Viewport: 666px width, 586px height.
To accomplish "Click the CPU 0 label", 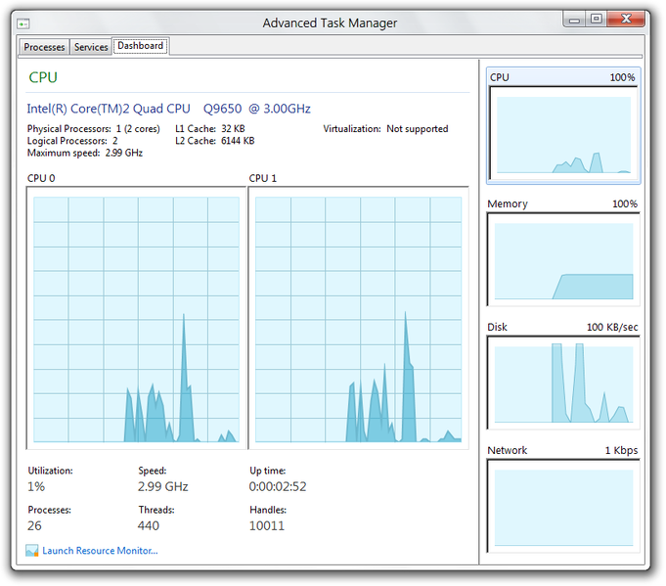I will (x=41, y=178).
